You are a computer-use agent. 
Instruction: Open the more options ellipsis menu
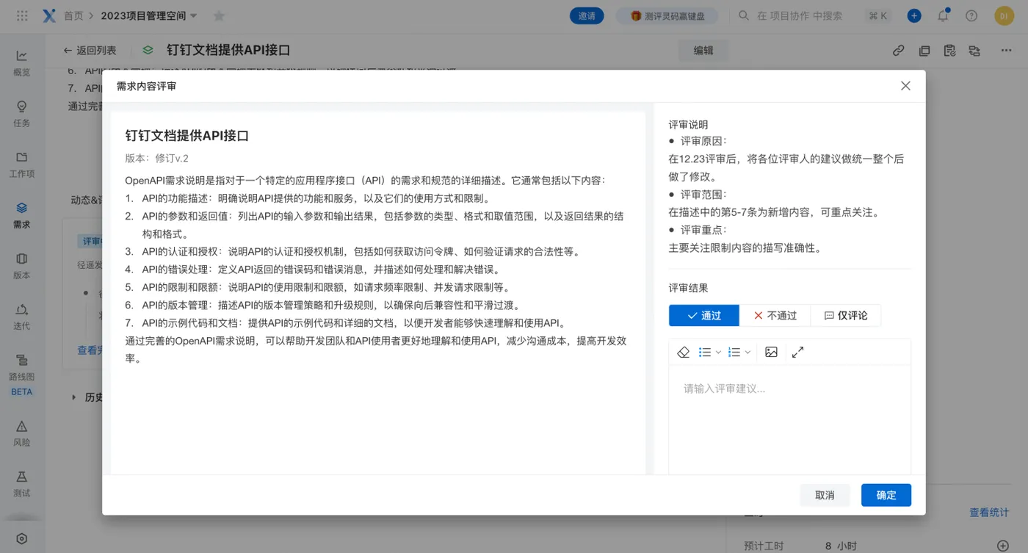click(1006, 50)
